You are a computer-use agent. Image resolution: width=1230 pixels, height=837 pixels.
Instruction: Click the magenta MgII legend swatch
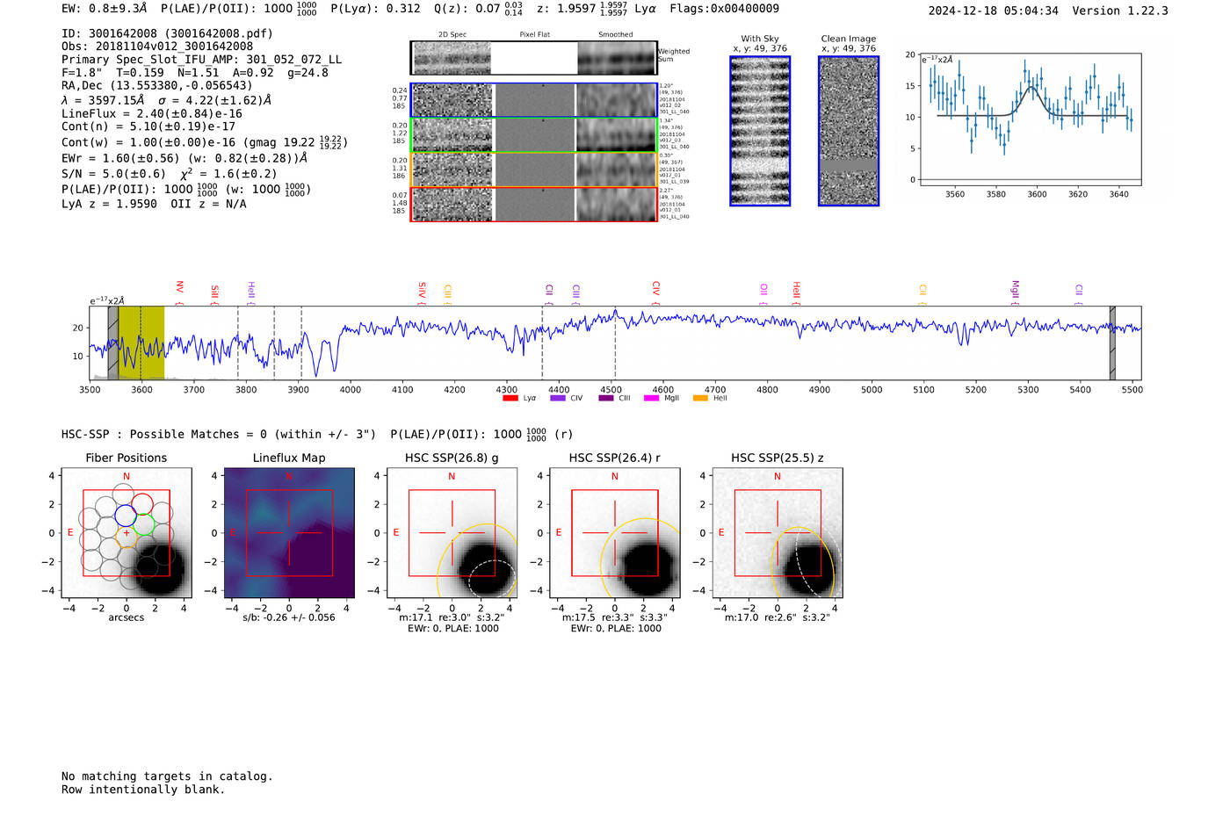point(651,399)
